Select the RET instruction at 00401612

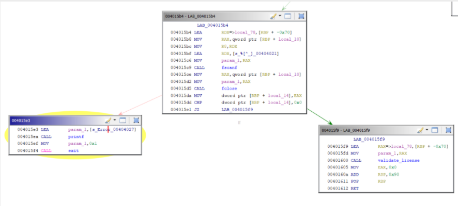click(x=355, y=188)
